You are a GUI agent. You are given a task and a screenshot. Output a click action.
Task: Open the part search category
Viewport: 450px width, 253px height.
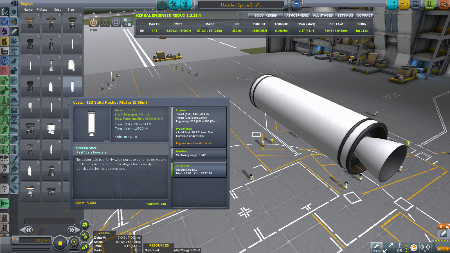point(4,71)
